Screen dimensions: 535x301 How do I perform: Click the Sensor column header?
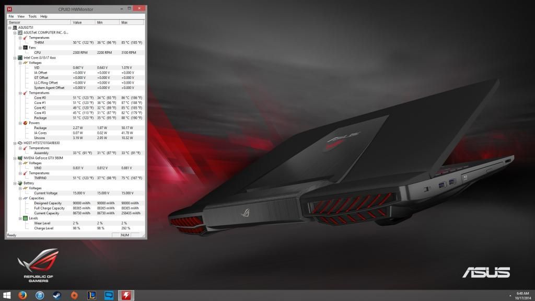click(39, 22)
